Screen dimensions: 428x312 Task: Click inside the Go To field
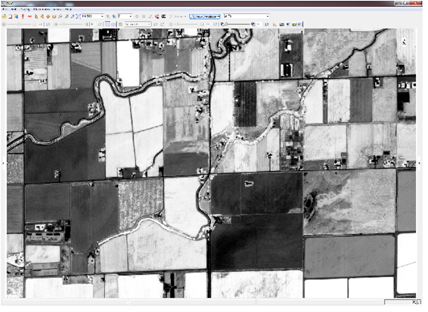(245, 16)
